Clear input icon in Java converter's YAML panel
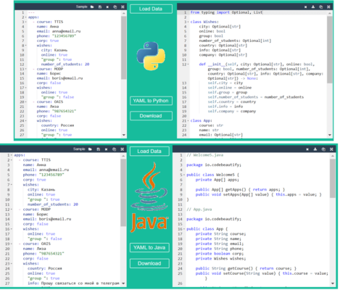This screenshot has width=340, height=290. click(106, 149)
